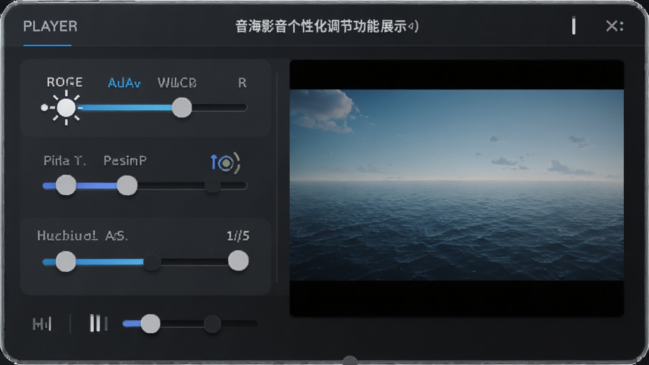649x365 pixels.
Task: Click the vertical bar icon in title bar
Action: [x=574, y=26]
